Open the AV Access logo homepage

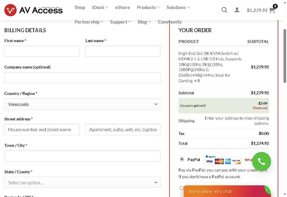pyautogui.click(x=33, y=10)
